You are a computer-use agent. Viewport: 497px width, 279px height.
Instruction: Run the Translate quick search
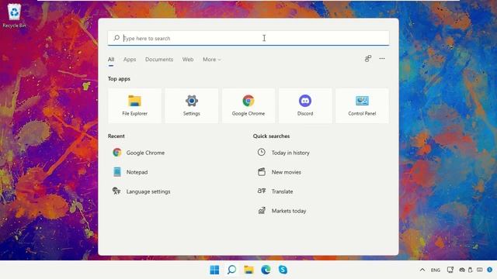pyautogui.click(x=275, y=191)
